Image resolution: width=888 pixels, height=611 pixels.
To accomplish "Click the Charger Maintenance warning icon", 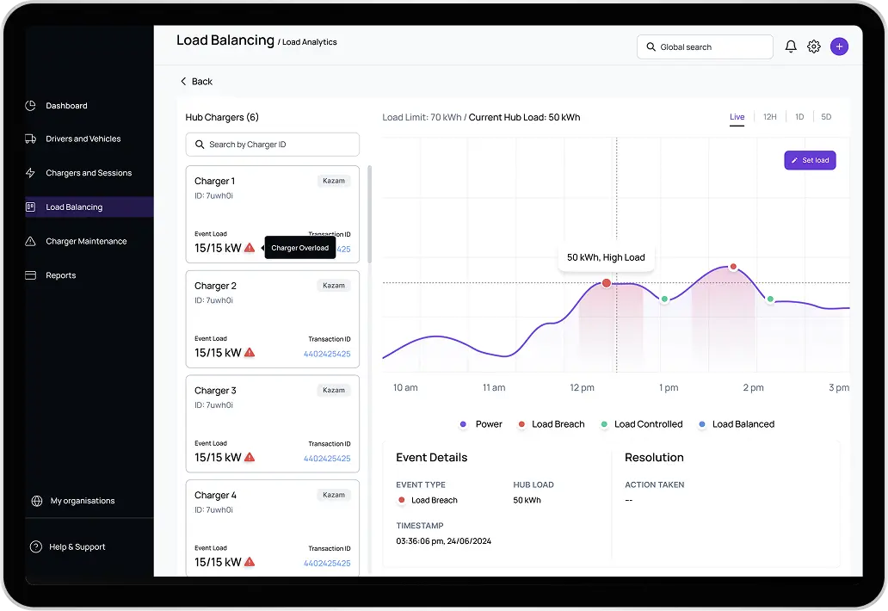I will click(x=31, y=242).
